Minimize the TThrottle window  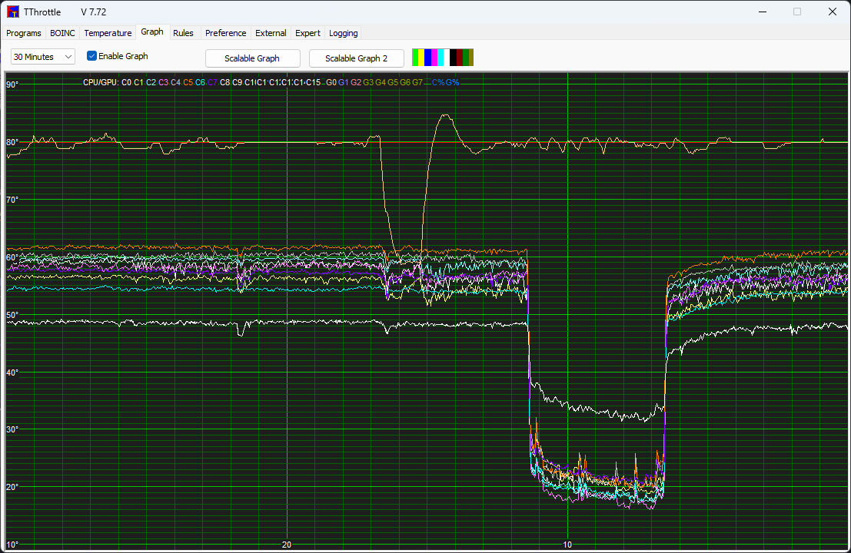click(763, 12)
